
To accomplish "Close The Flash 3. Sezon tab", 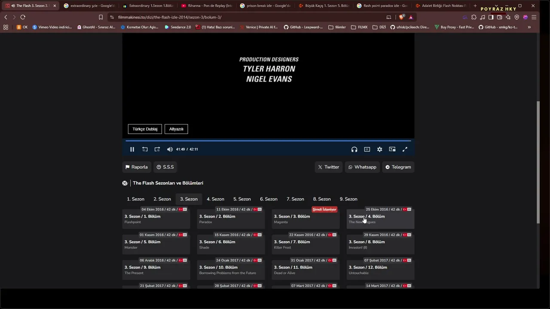I will (55, 6).
